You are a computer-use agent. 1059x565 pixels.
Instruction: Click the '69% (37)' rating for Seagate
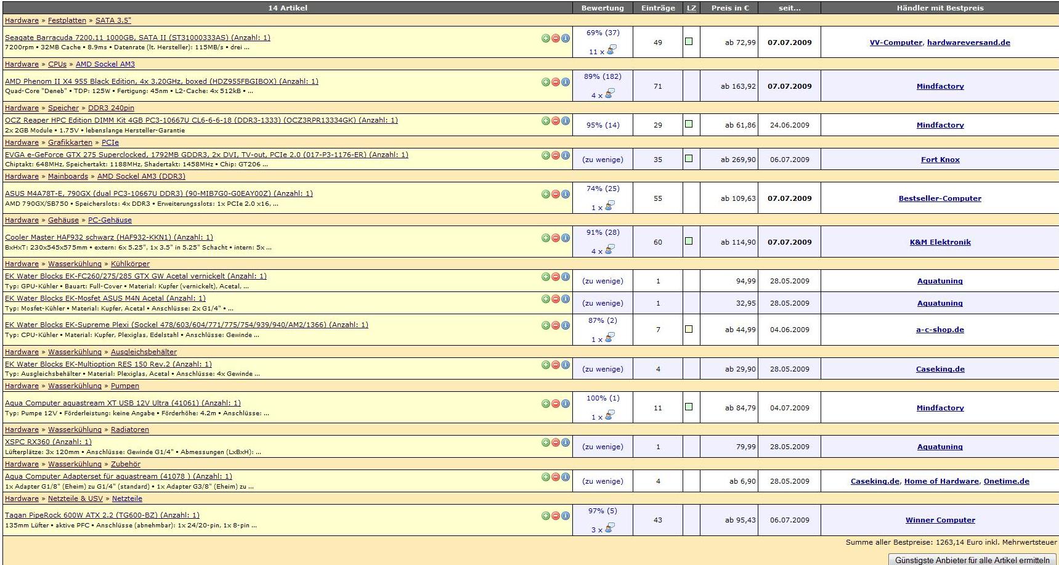603,33
